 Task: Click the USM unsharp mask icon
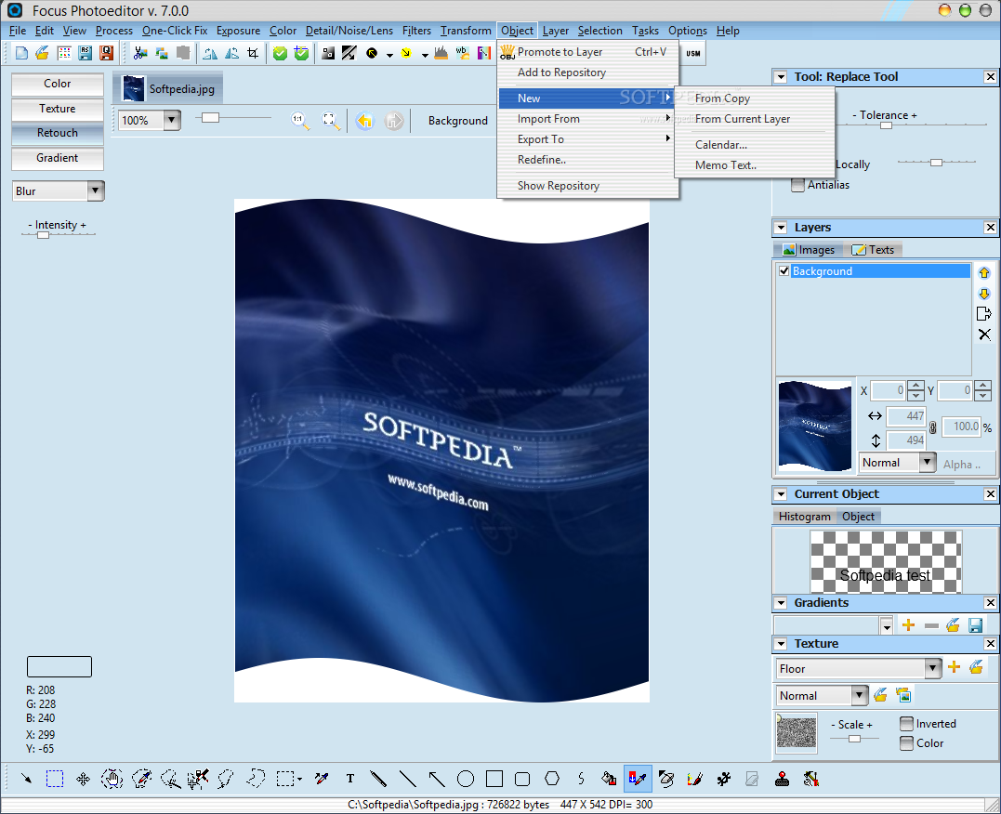[x=693, y=53]
